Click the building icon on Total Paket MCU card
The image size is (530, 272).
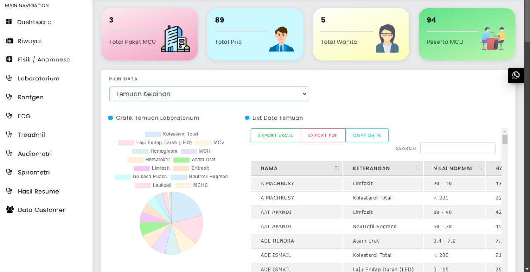pos(175,39)
